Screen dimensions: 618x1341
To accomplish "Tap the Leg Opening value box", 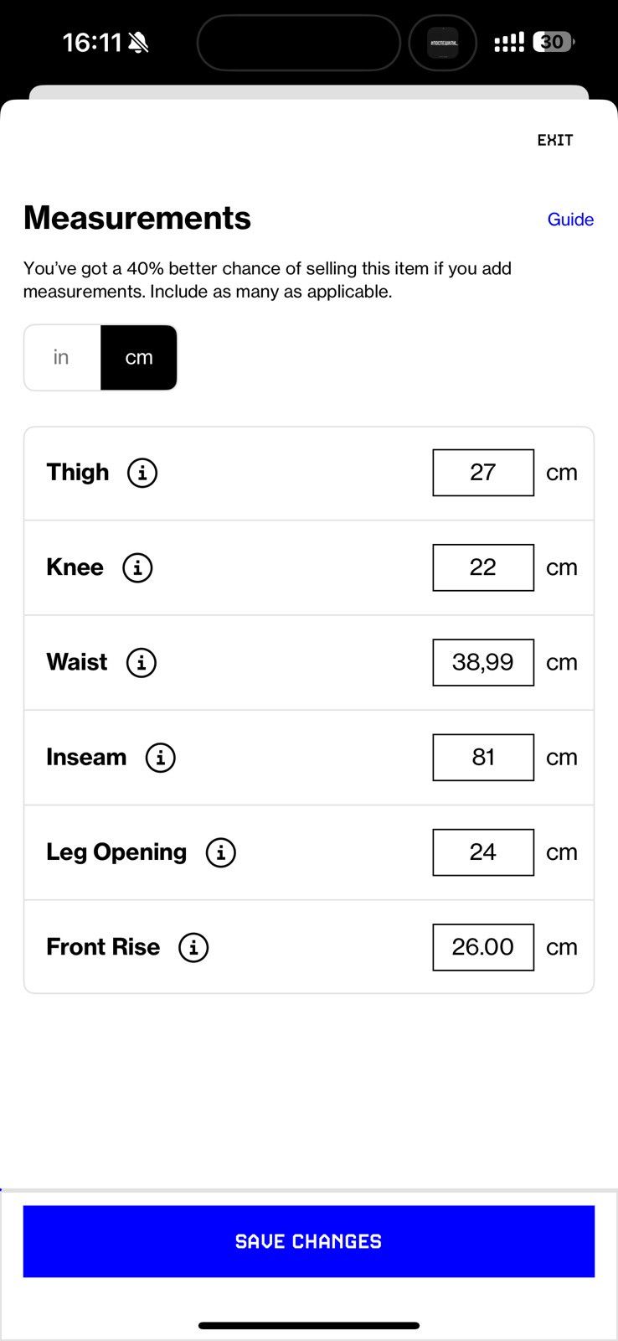I will click(483, 852).
